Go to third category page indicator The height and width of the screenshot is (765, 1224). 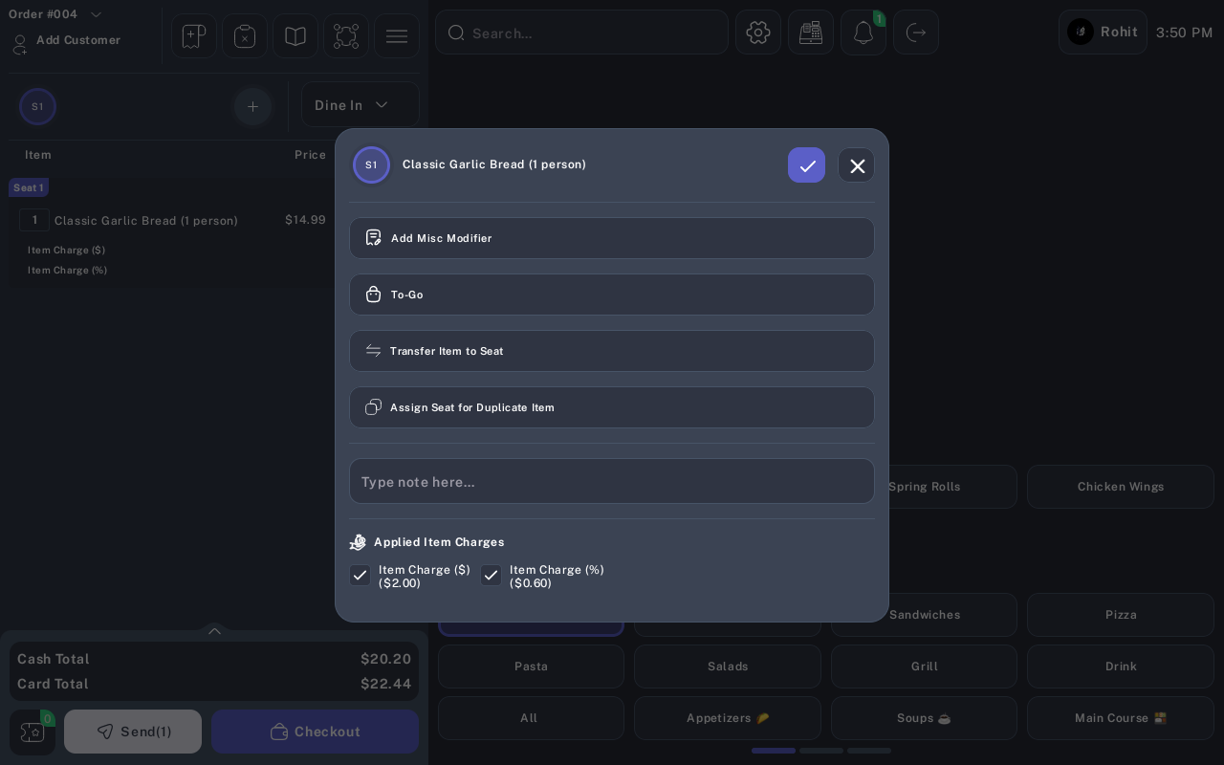(x=869, y=751)
